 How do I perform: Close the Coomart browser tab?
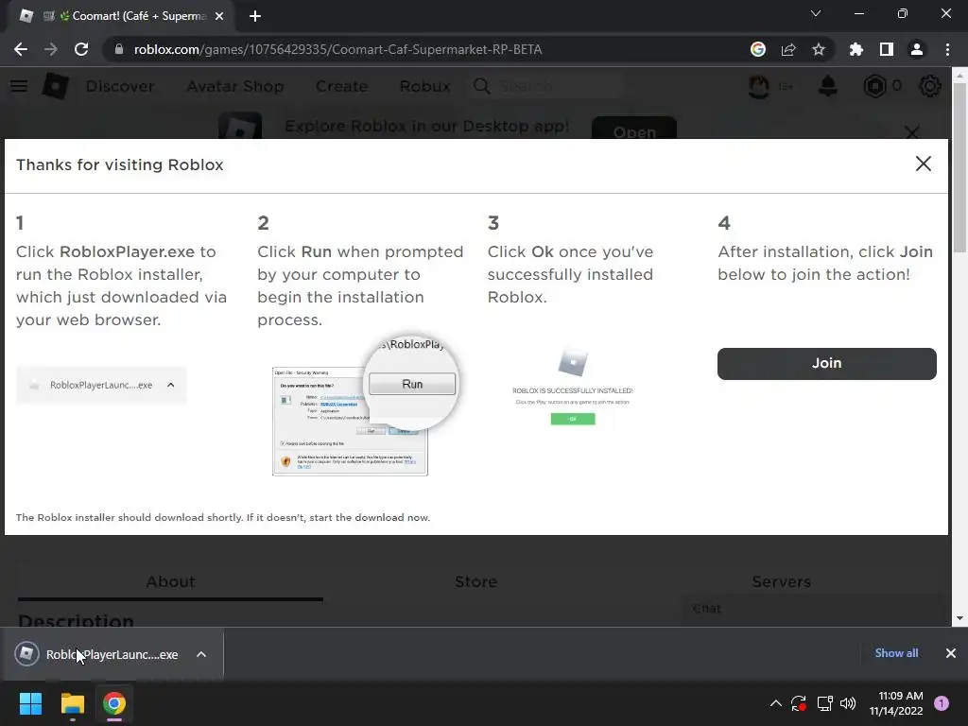pyautogui.click(x=219, y=16)
